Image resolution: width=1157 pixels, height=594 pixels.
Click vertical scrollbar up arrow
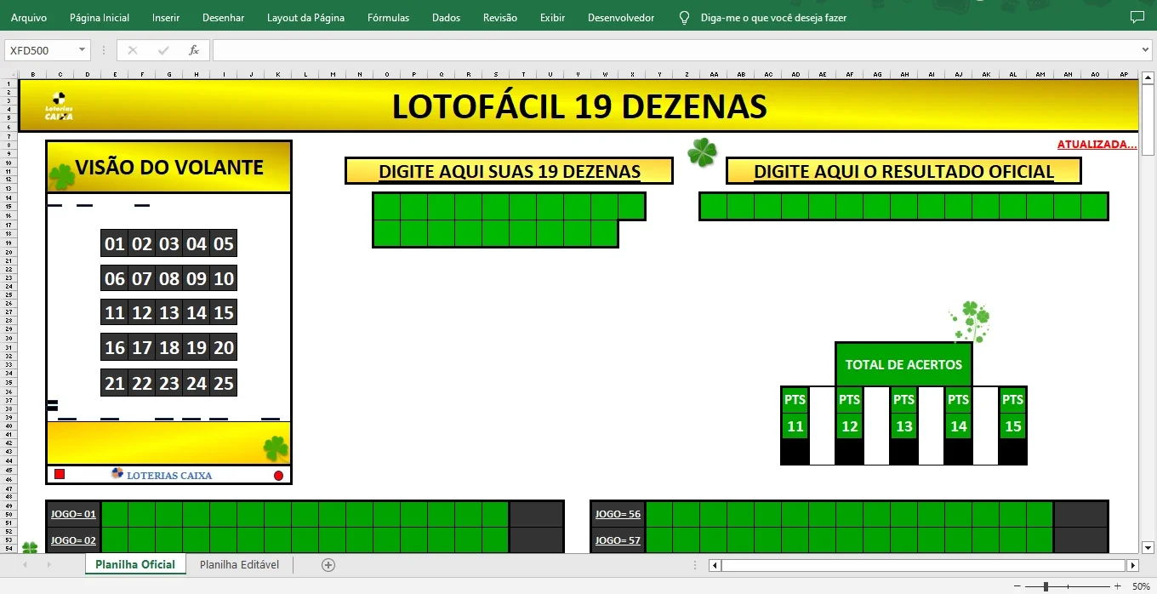(x=1147, y=77)
